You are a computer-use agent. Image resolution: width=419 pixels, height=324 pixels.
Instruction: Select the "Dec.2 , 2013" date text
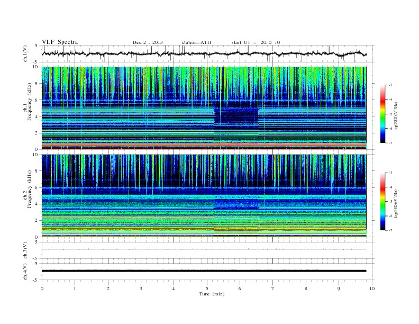tap(148, 42)
